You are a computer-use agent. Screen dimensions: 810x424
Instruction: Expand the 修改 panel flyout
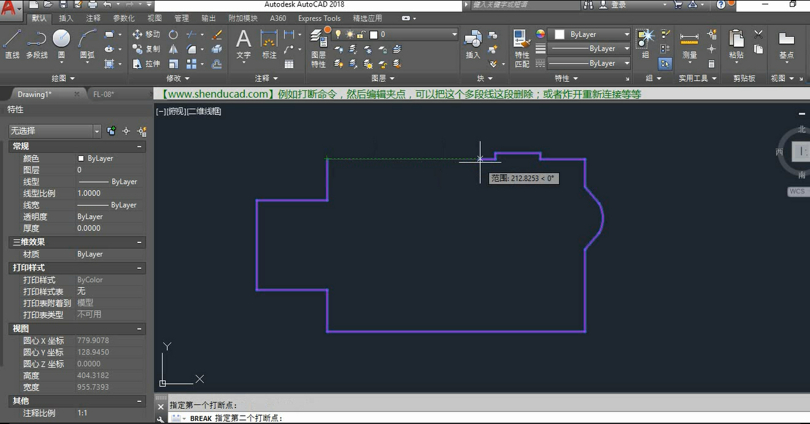click(178, 78)
